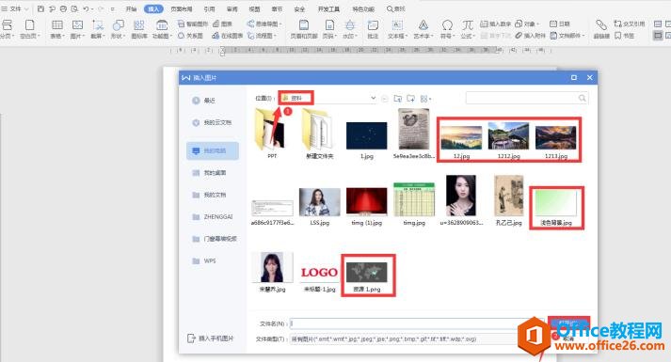The image size is (671, 362).
Task: Pick the 淡色背景.jpg green gradient thumbnail
Action: (x=556, y=208)
